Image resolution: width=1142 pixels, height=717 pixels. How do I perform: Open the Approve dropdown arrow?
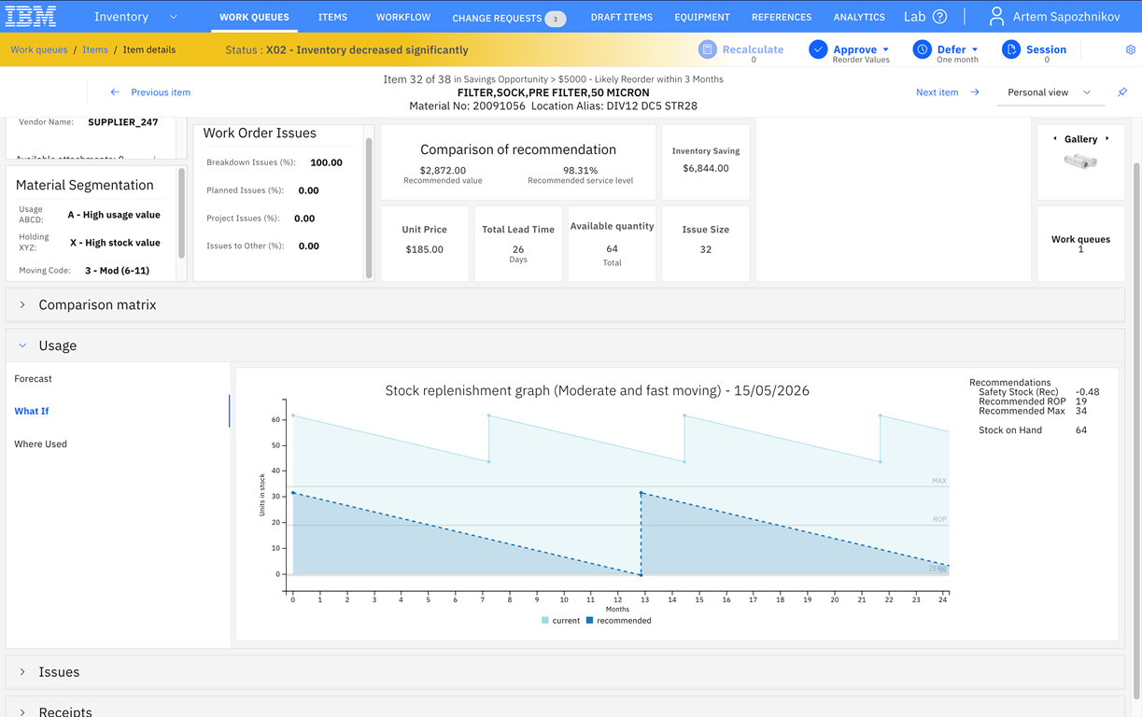pos(885,49)
